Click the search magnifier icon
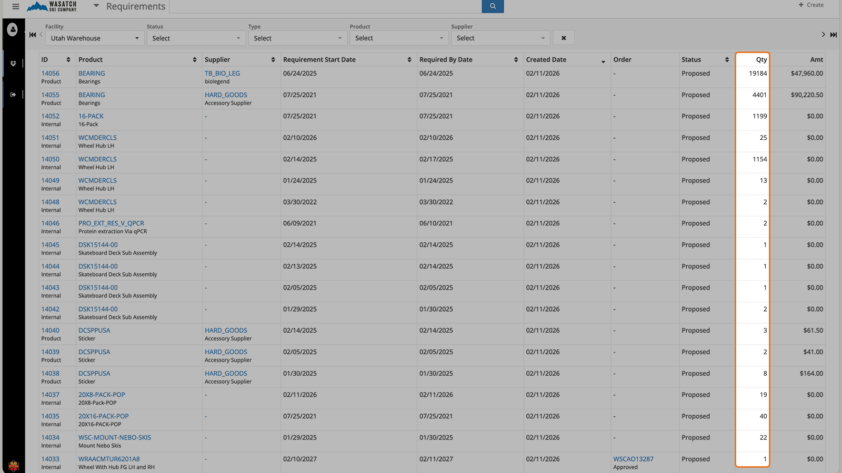 [492, 6]
